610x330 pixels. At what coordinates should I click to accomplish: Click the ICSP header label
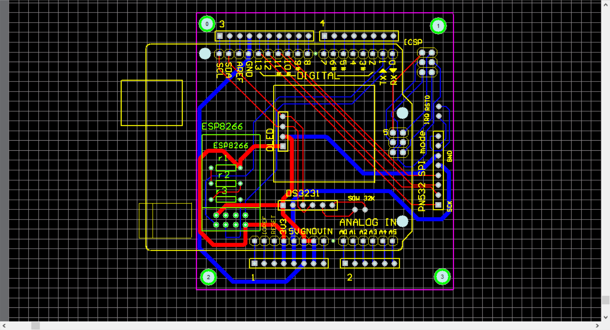413,42
